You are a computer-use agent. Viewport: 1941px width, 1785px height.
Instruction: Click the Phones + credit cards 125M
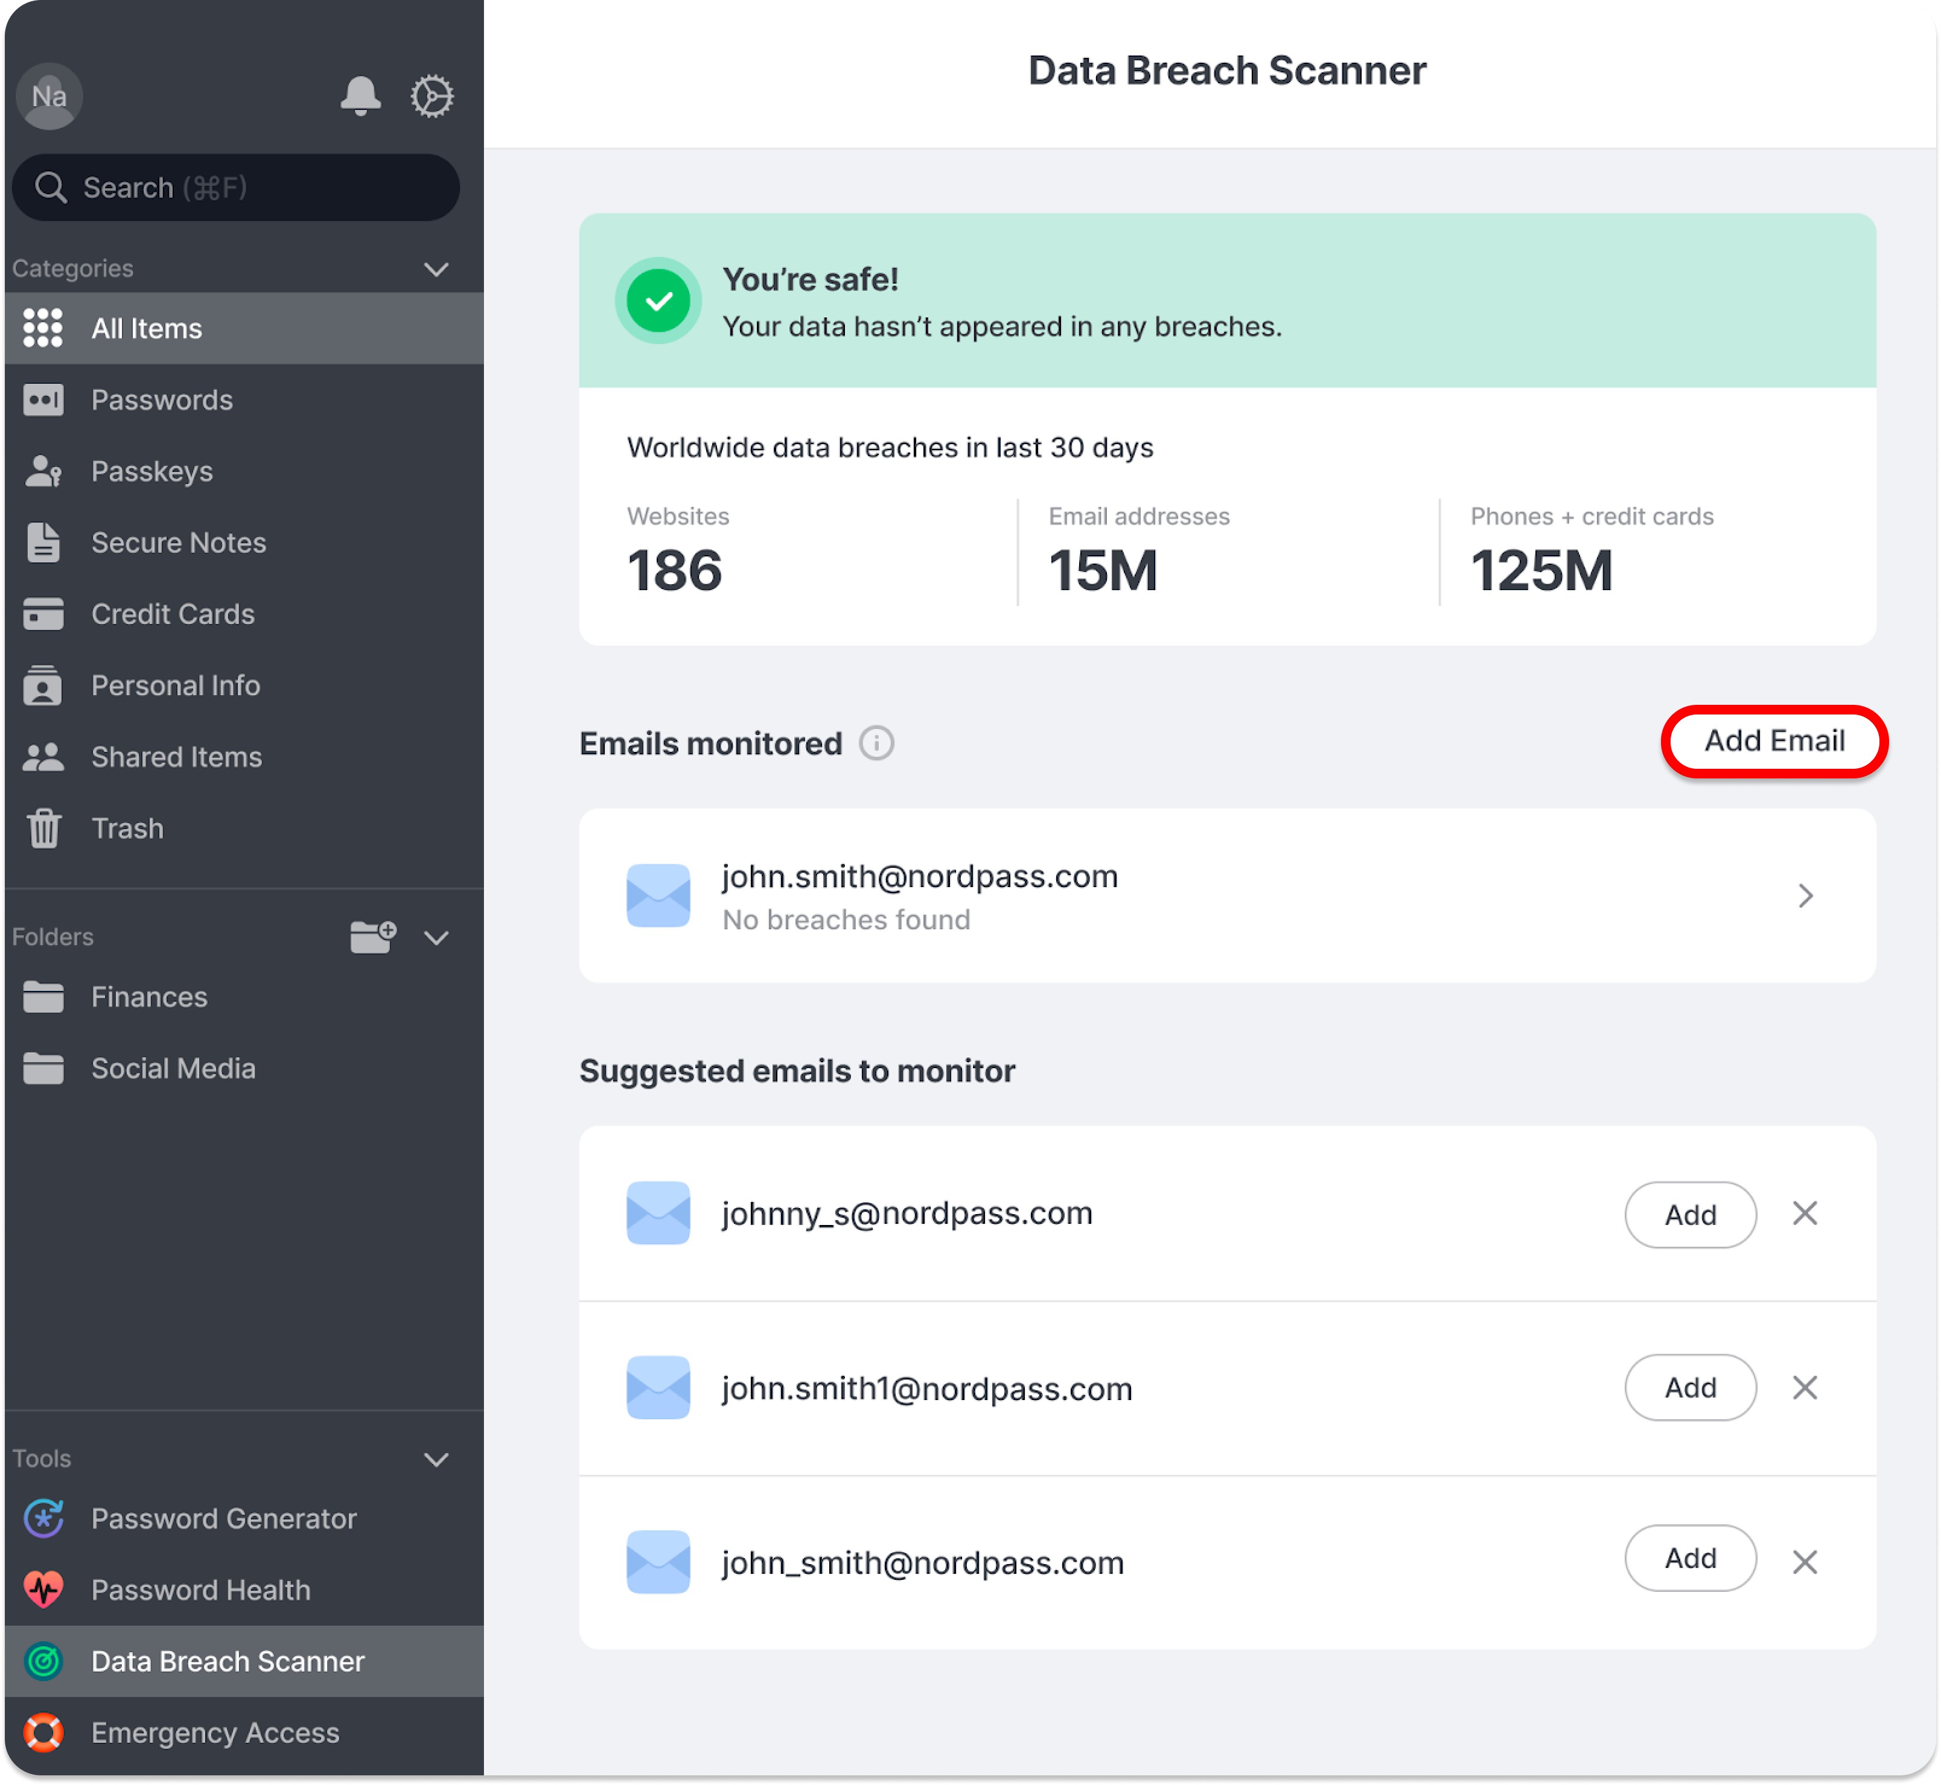click(x=1541, y=570)
